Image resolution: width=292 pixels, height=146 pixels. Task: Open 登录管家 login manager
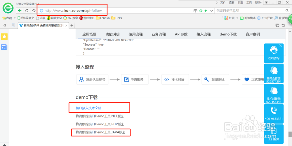click(281, 18)
